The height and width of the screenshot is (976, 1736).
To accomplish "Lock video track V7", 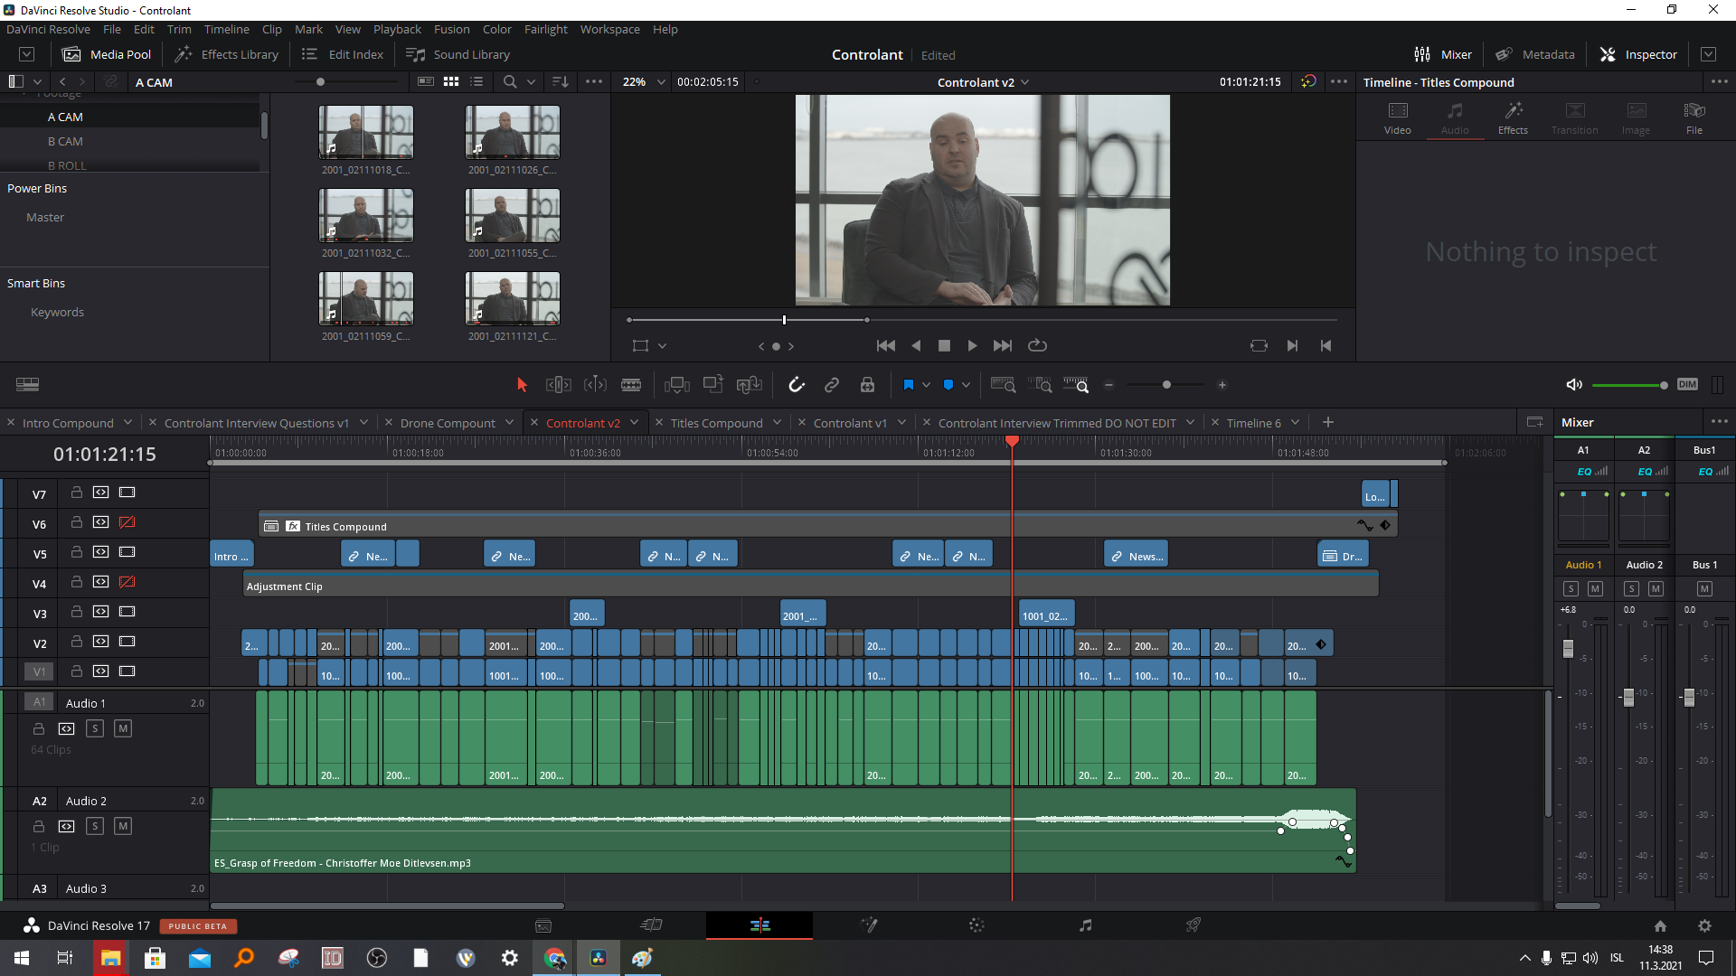I will [x=77, y=493].
